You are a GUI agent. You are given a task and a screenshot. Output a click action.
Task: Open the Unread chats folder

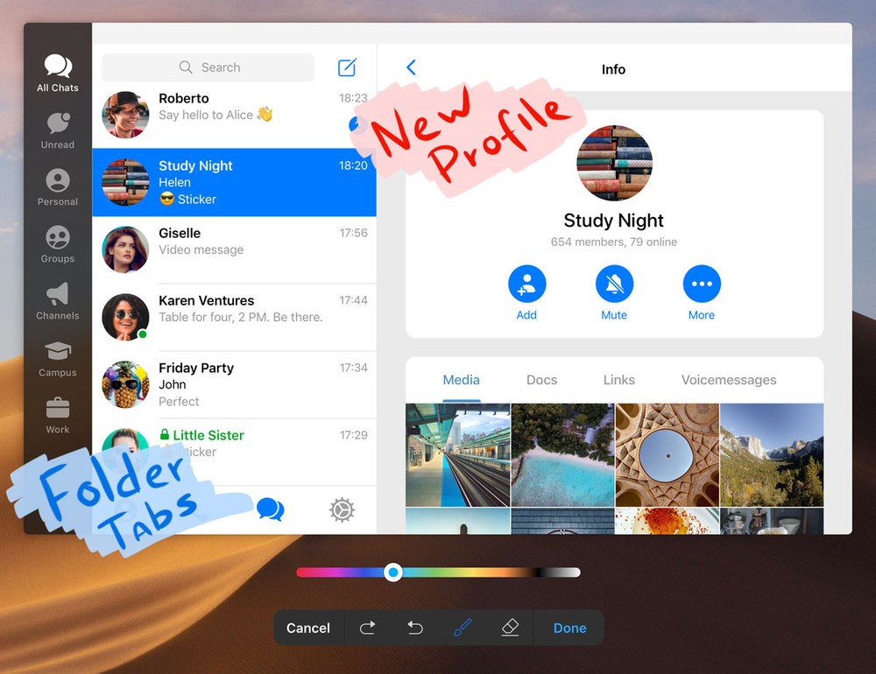[x=58, y=130]
